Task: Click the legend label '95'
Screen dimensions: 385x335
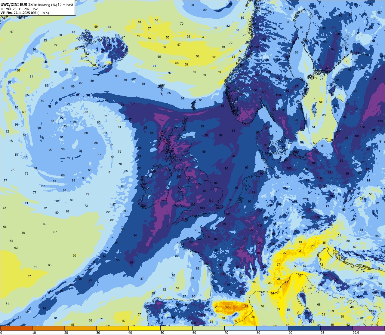Action: [323, 333]
